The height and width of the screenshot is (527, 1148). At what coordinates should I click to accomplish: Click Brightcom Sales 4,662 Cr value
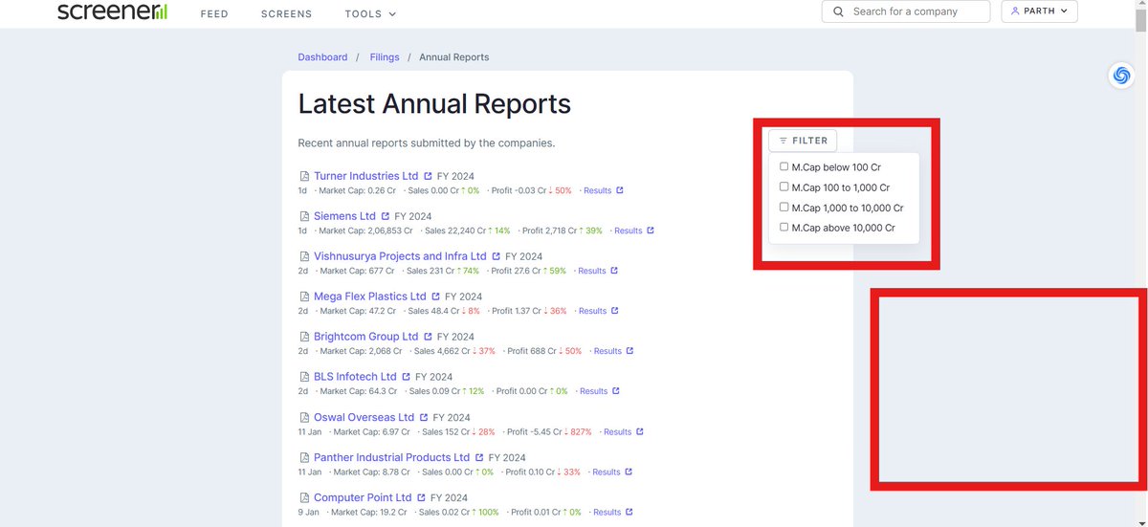(x=445, y=351)
